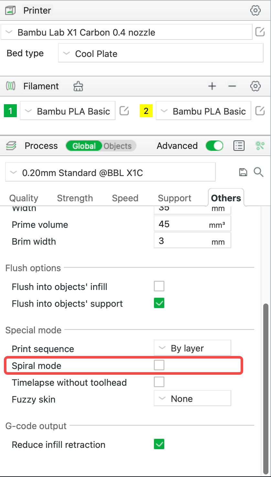Screen dimensions: 271x477
Task: Enable Flush into objects' infill
Action: pos(159,286)
